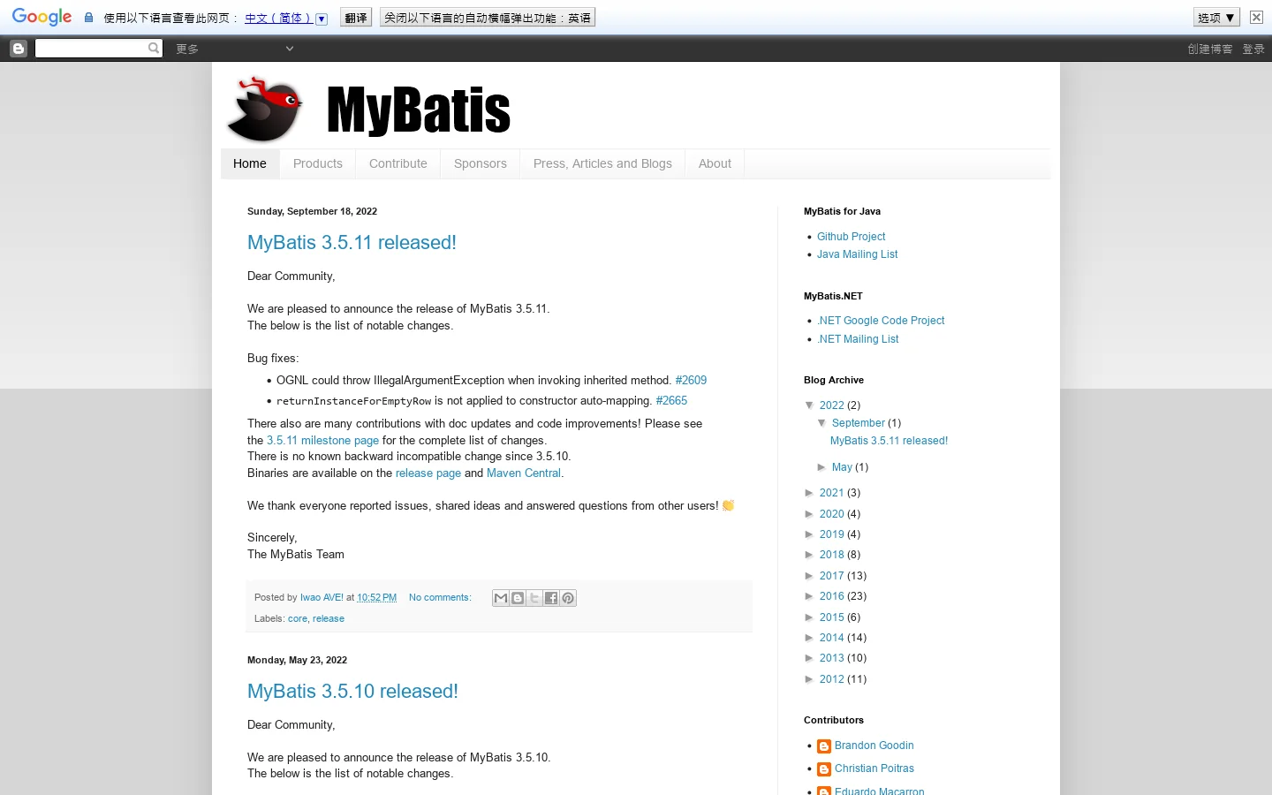Email this post icon for 3.5.11
Viewport: 1272px width, 795px height.
[501, 598]
